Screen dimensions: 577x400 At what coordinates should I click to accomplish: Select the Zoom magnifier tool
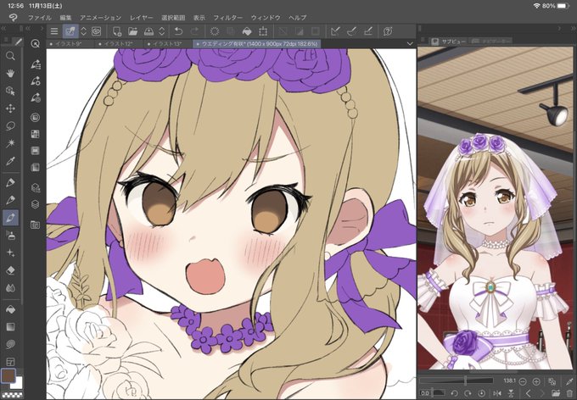[x=10, y=56]
